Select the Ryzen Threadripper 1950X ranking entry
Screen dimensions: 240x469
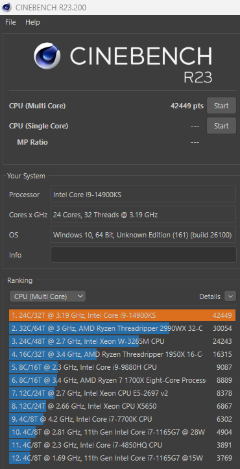coord(122,354)
